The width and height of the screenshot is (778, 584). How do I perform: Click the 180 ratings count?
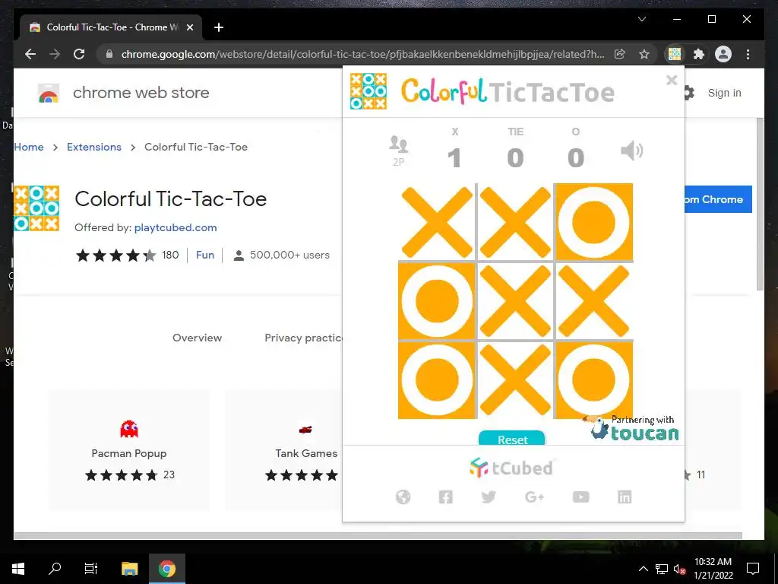[x=170, y=255]
